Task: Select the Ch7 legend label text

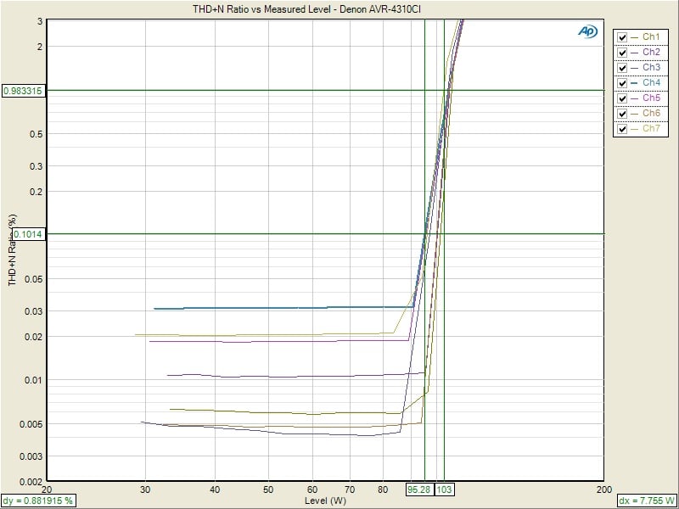Action: click(x=652, y=129)
